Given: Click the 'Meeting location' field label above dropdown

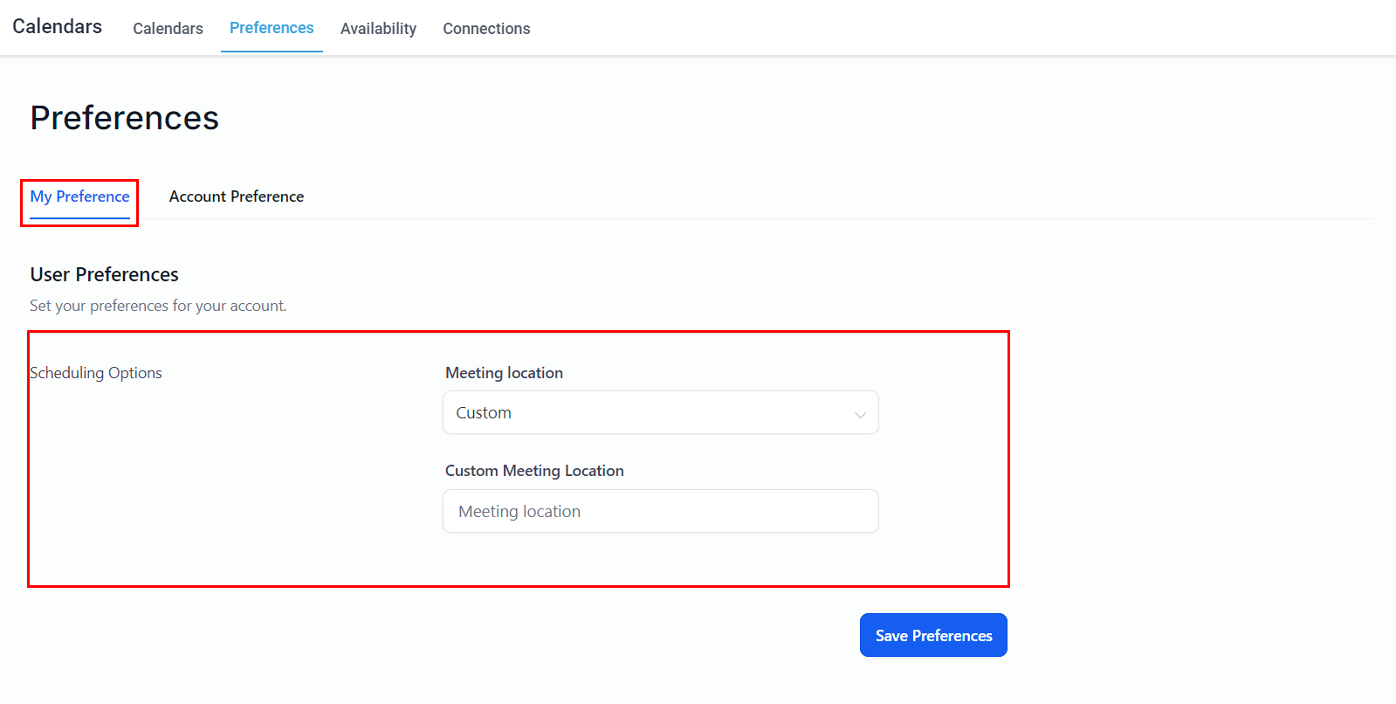Looking at the screenshot, I should pos(504,373).
